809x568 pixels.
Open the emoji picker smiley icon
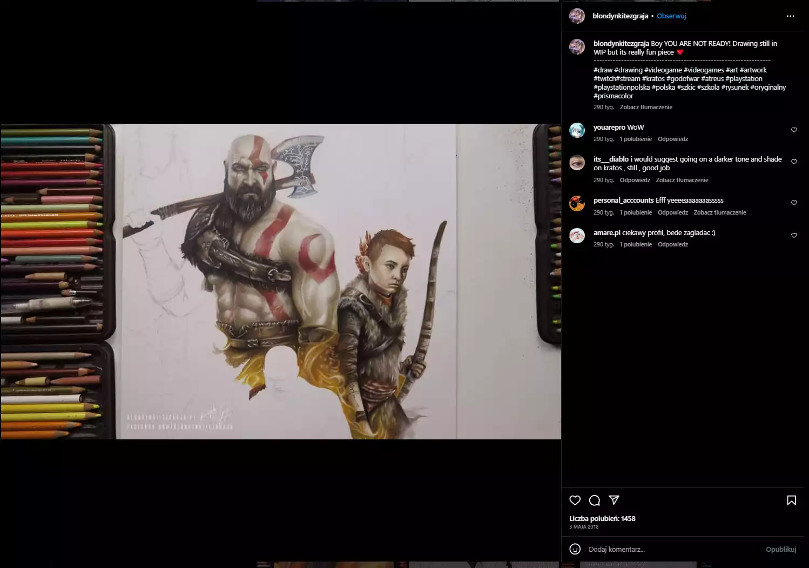point(575,549)
